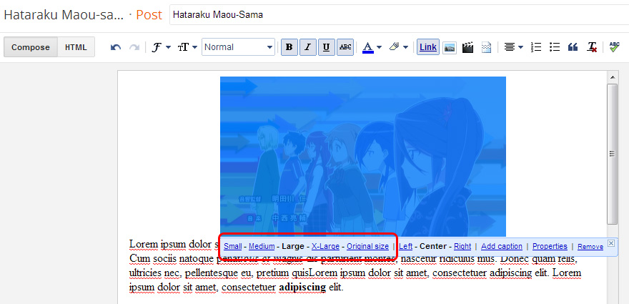The image size is (629, 304).
Task: Open the Normal paragraph style dropdown
Action: coord(238,47)
